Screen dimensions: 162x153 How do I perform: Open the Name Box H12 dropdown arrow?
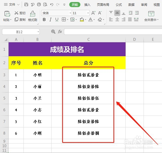(38, 32)
